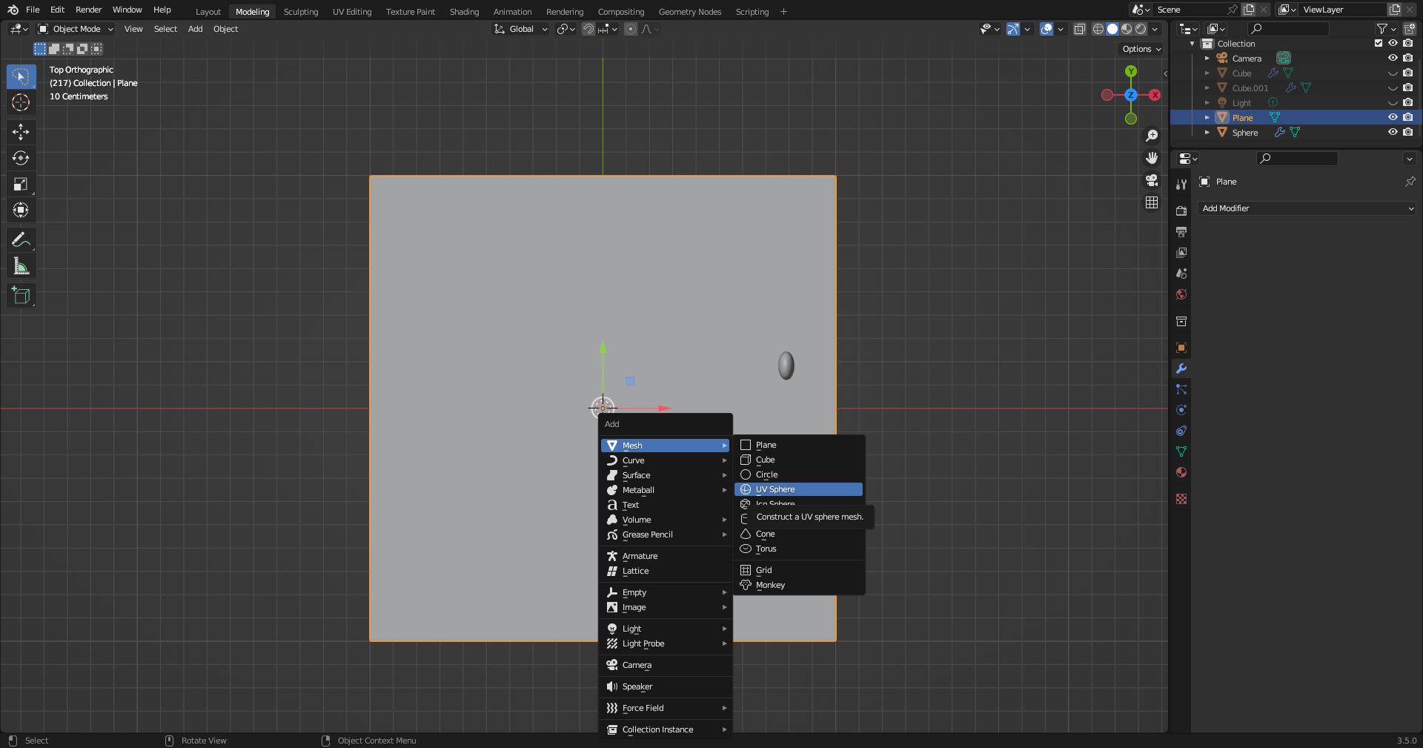Open the viewport View menu
Viewport: 1423px width, 748px height.
[x=133, y=29]
